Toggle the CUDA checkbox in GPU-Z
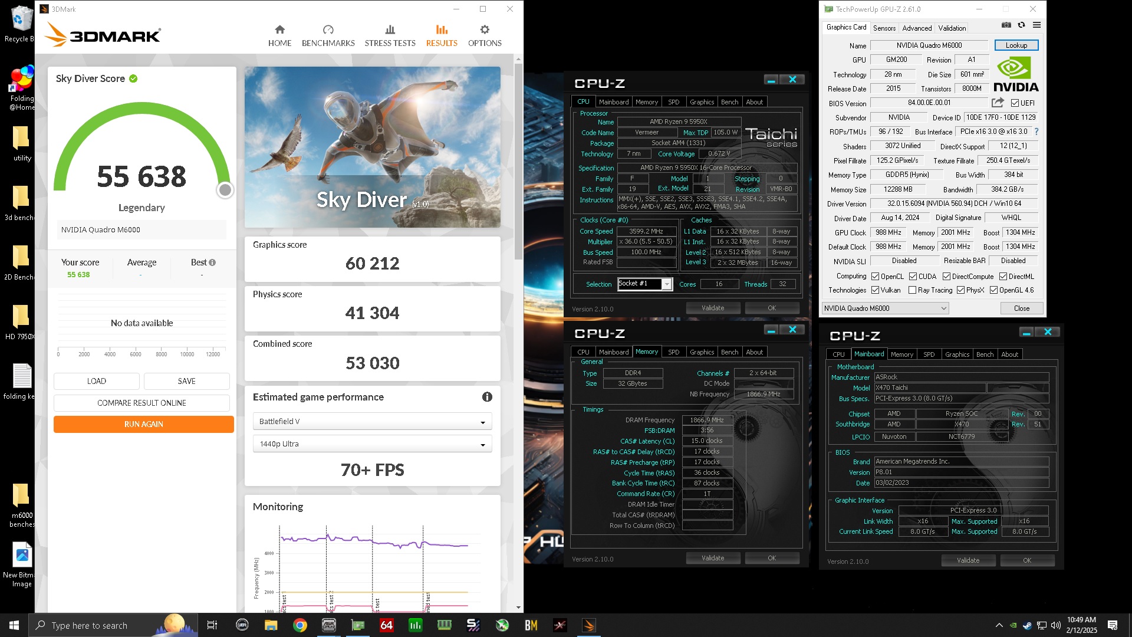This screenshot has height=637, width=1132. (913, 277)
